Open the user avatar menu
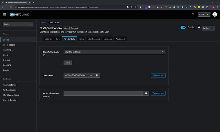 215,14
